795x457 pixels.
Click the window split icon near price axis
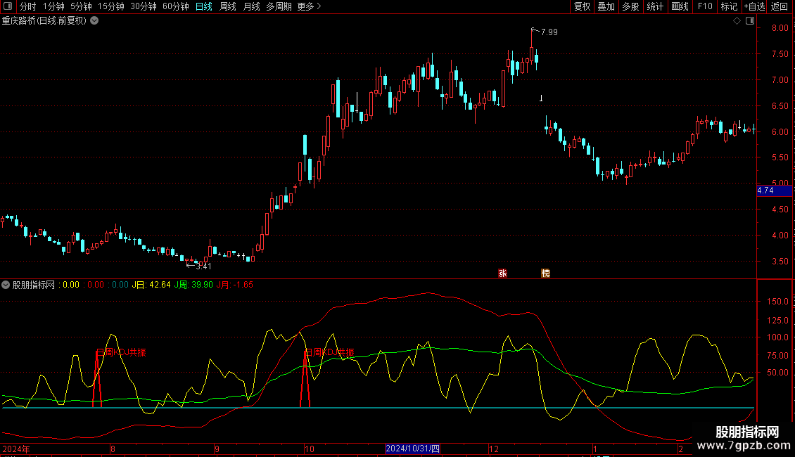click(750, 21)
